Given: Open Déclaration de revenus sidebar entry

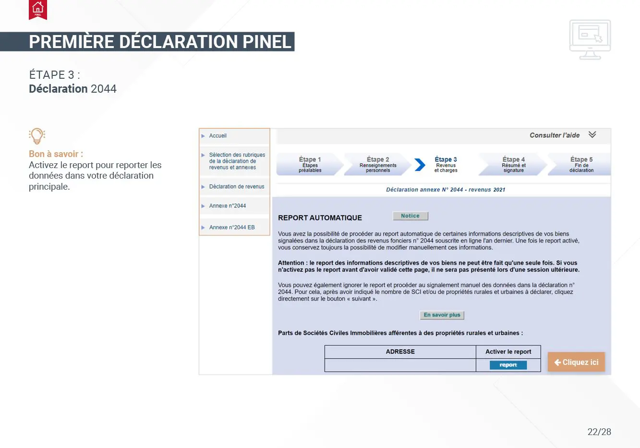Looking at the screenshot, I should coord(237,187).
